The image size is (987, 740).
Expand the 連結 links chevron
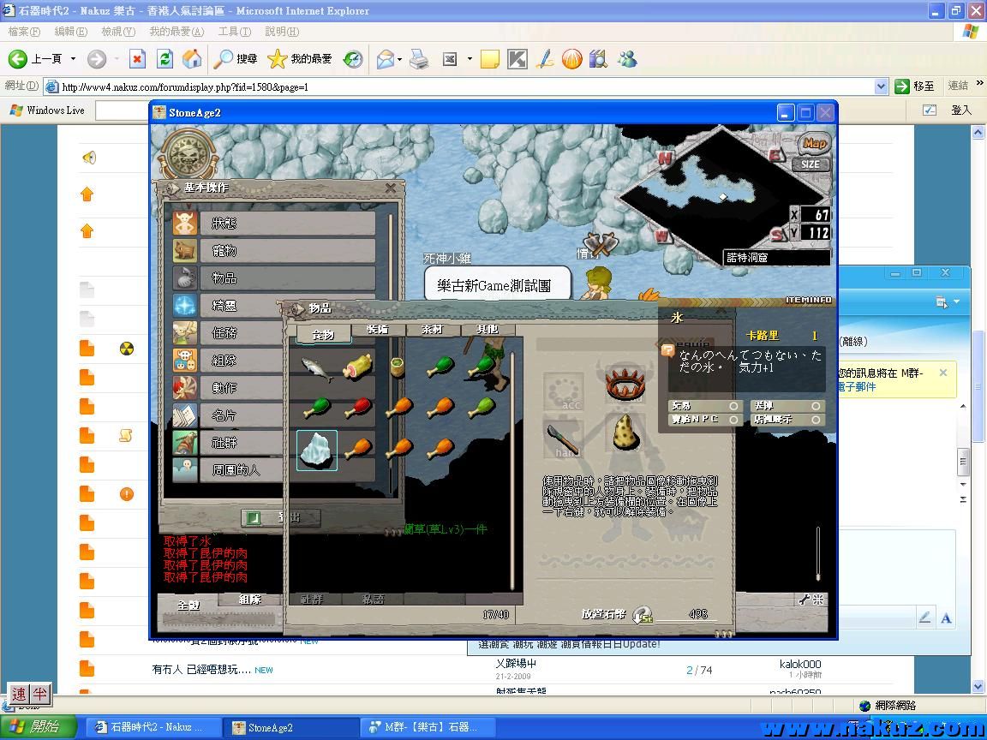979,83
